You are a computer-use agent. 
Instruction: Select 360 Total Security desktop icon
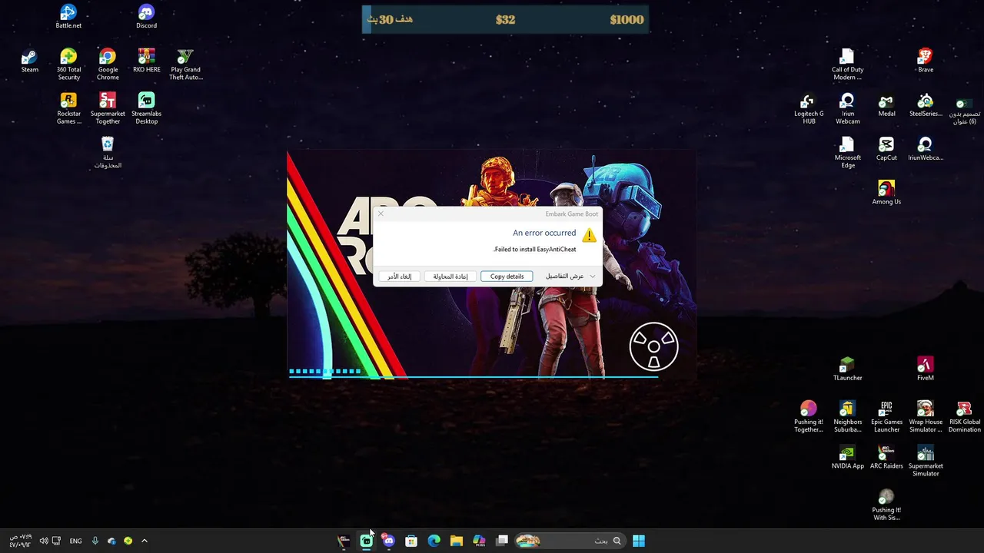coord(68,65)
